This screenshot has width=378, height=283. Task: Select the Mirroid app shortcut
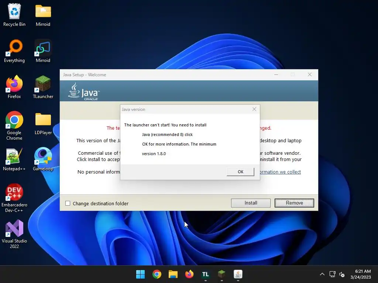tap(43, 51)
